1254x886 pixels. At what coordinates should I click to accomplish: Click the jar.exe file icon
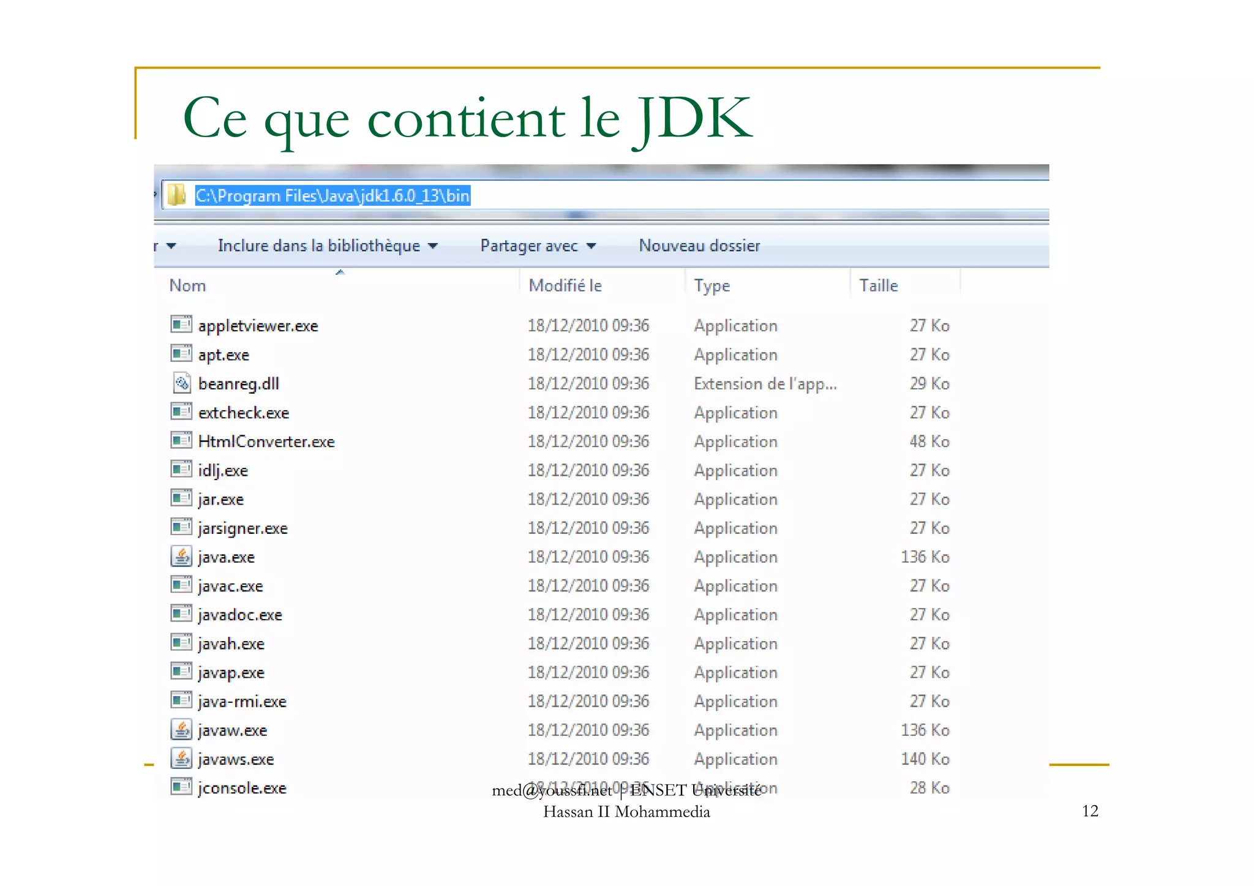(x=181, y=498)
